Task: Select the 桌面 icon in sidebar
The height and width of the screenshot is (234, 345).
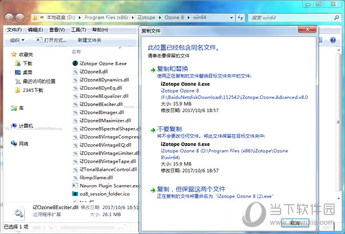Action: click(x=18, y=72)
